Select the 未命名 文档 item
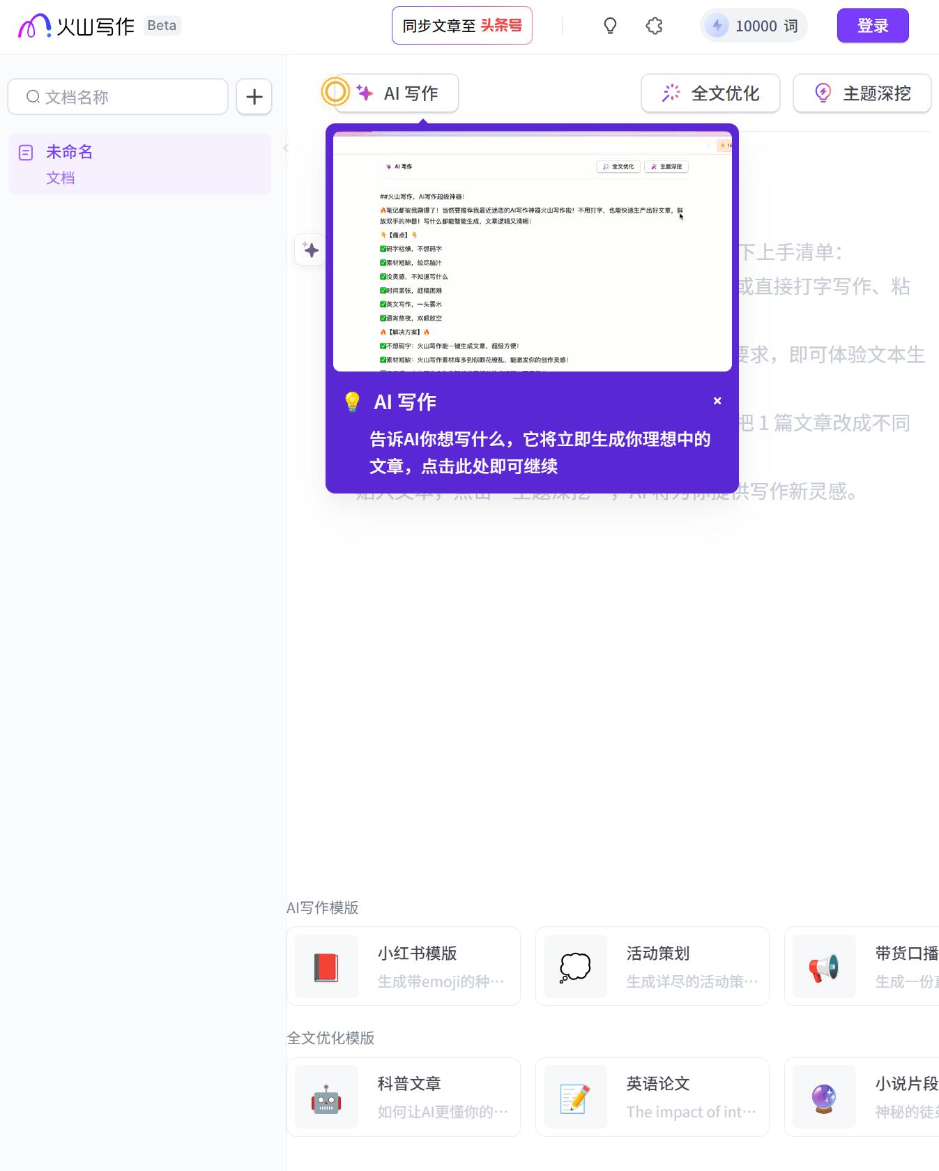The image size is (939, 1171). tap(139, 164)
